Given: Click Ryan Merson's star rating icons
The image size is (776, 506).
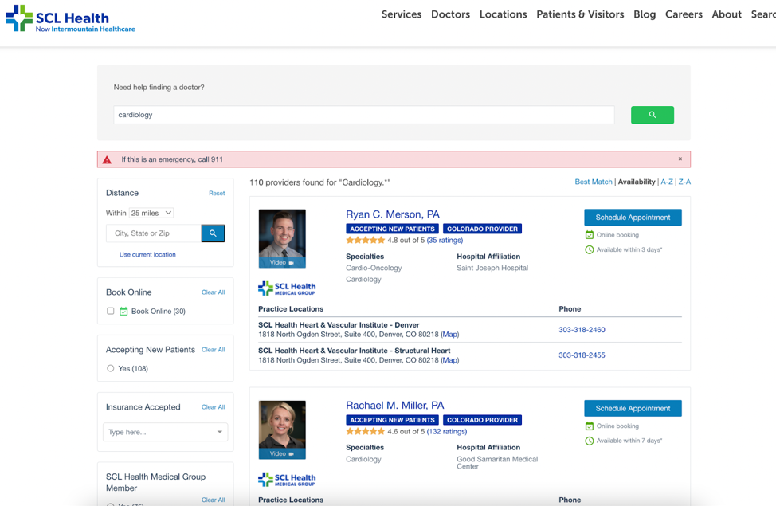Looking at the screenshot, I should pos(365,240).
